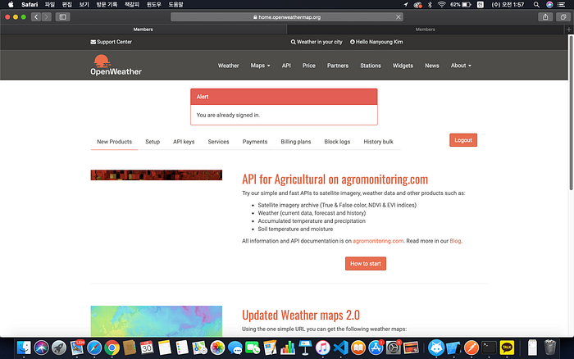
Task: Open FaceTime app in dock
Action: [253, 348]
